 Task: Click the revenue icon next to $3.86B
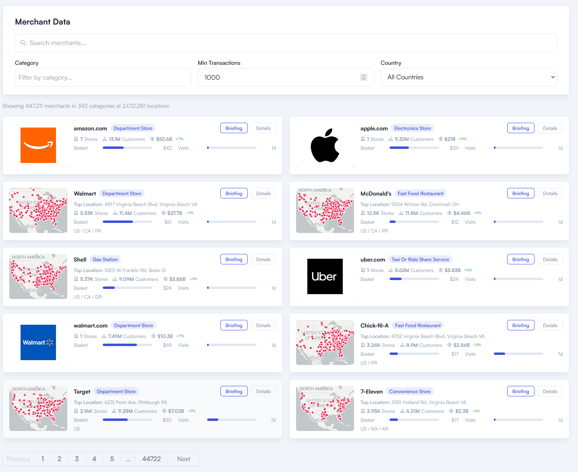tap(166, 279)
